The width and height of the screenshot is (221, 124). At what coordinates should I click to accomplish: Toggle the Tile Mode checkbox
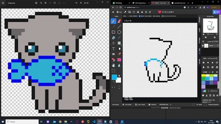(193, 105)
